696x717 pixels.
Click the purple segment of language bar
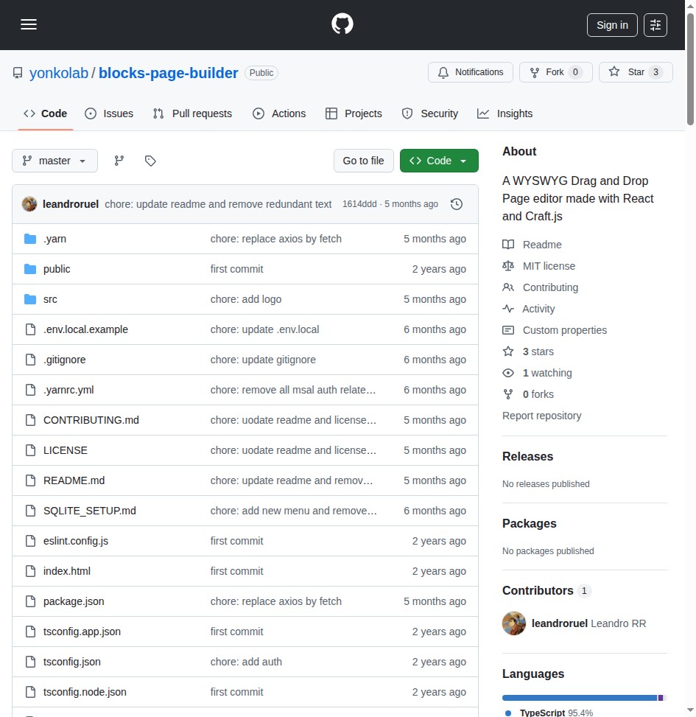pyautogui.click(x=661, y=698)
